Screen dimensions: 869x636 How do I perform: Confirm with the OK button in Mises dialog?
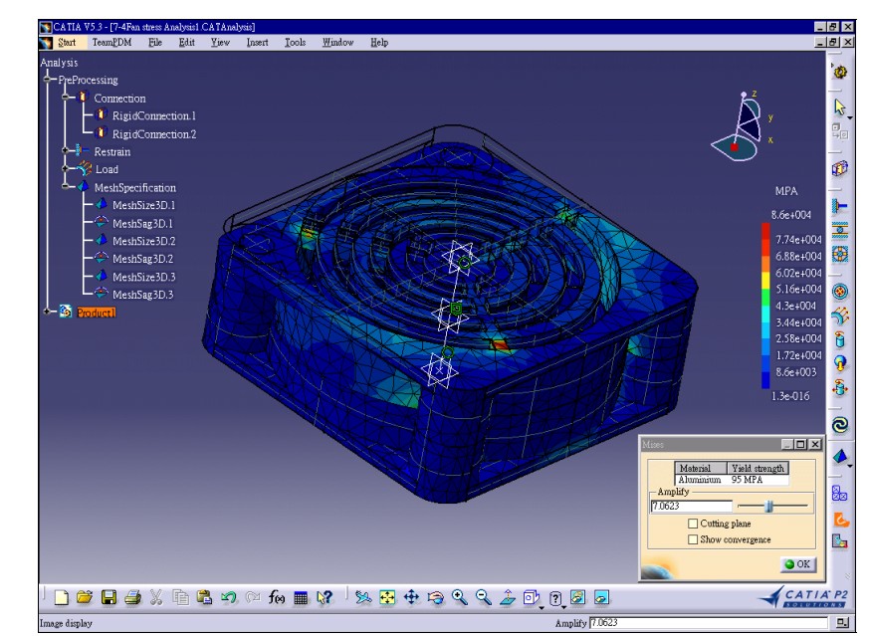click(798, 564)
